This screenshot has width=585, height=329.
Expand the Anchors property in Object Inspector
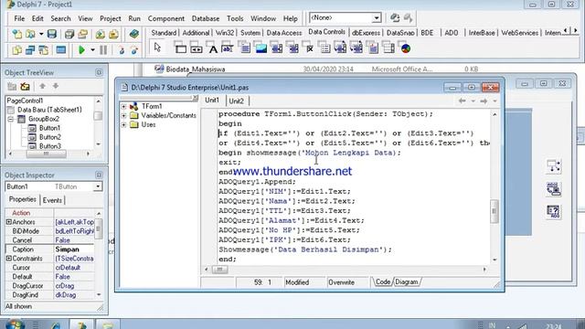coord(8,222)
